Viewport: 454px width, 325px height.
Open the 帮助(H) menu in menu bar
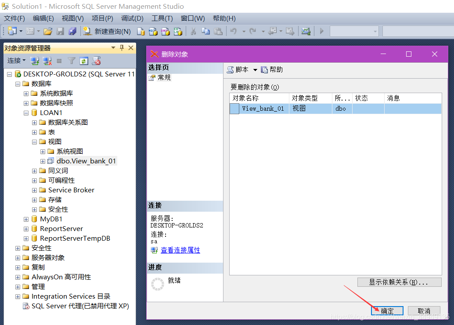(x=224, y=18)
